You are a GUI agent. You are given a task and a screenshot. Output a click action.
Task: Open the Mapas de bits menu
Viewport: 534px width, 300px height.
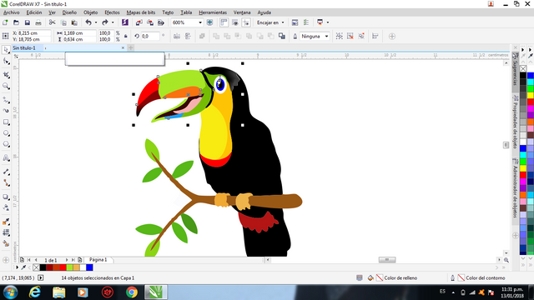point(141,12)
